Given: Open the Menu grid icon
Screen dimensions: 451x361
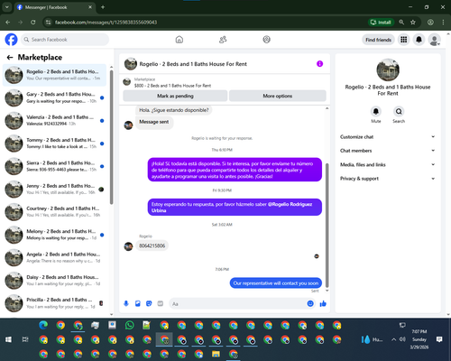Looking at the screenshot, I should tap(404, 40).
